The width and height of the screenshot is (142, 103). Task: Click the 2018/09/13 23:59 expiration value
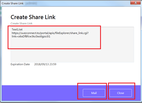click(x=45, y=64)
